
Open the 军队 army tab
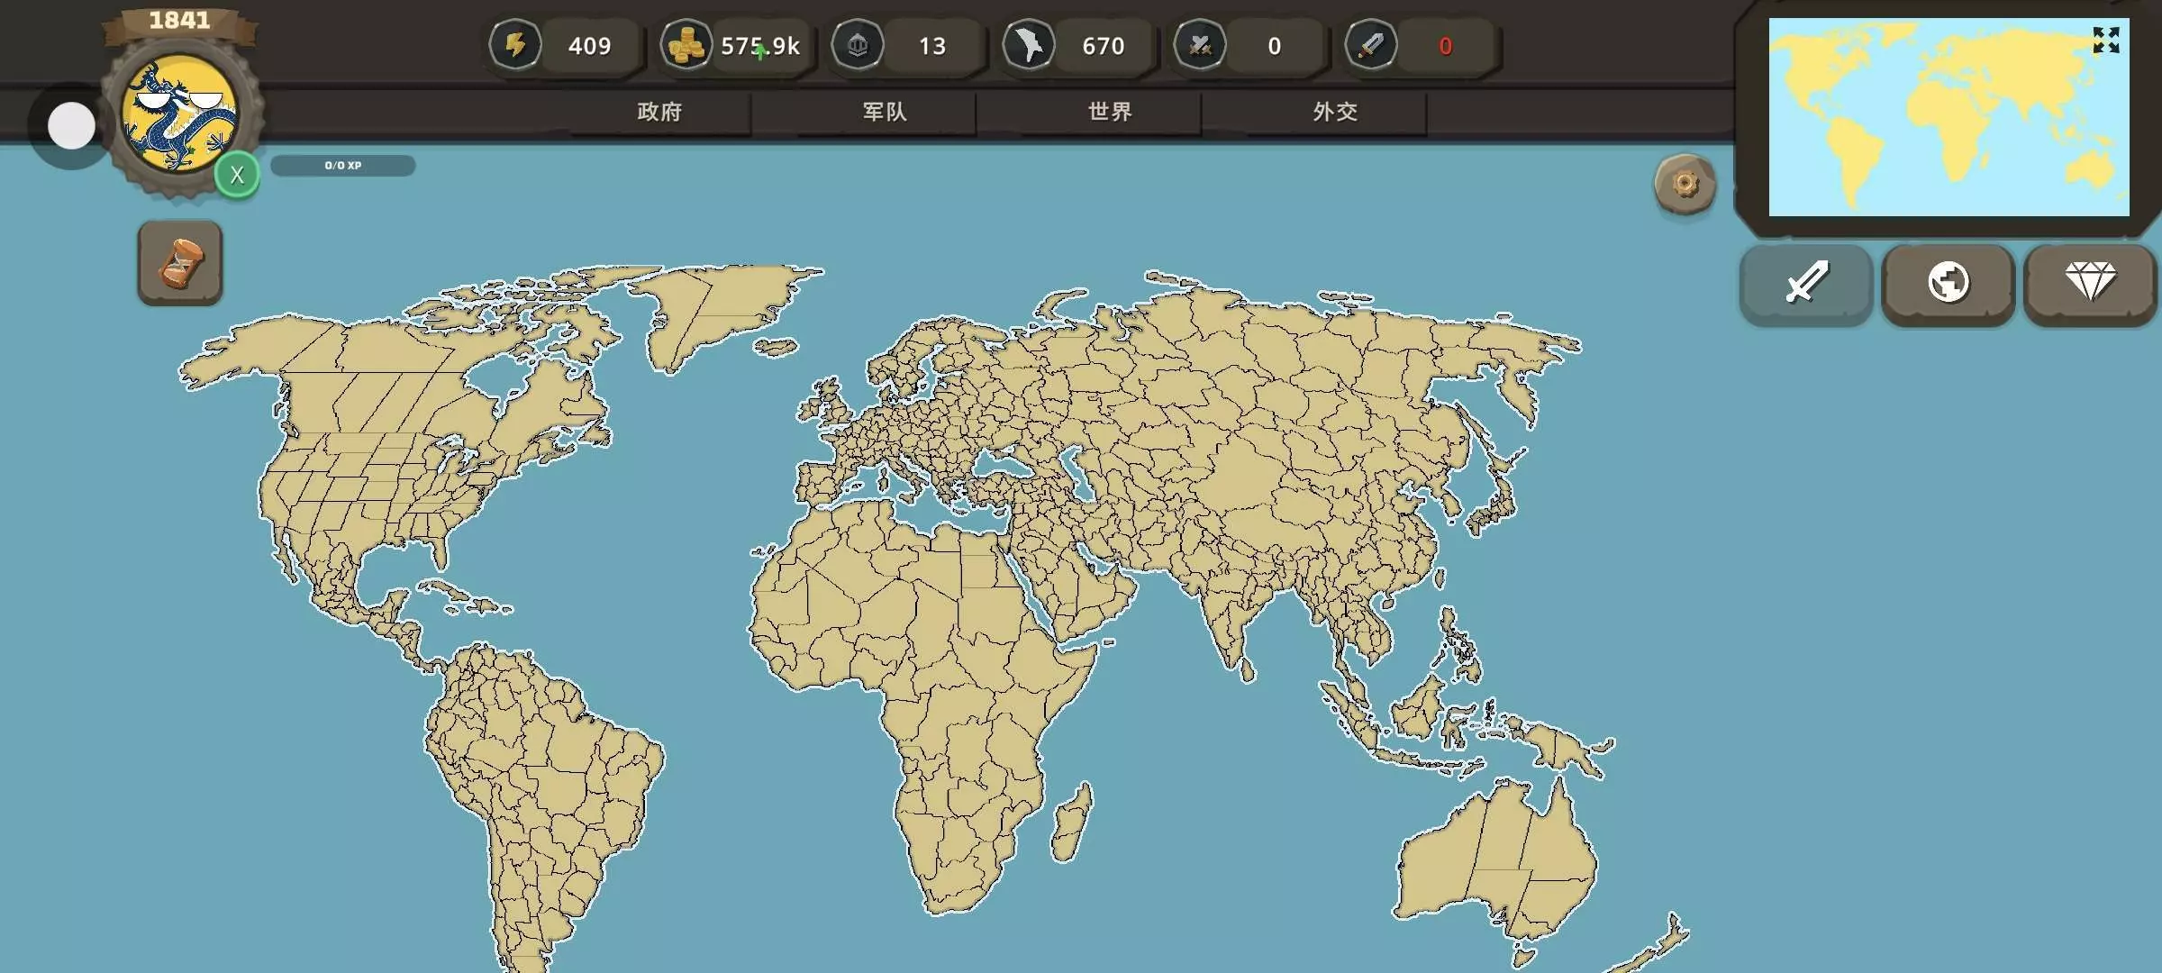[x=885, y=112]
